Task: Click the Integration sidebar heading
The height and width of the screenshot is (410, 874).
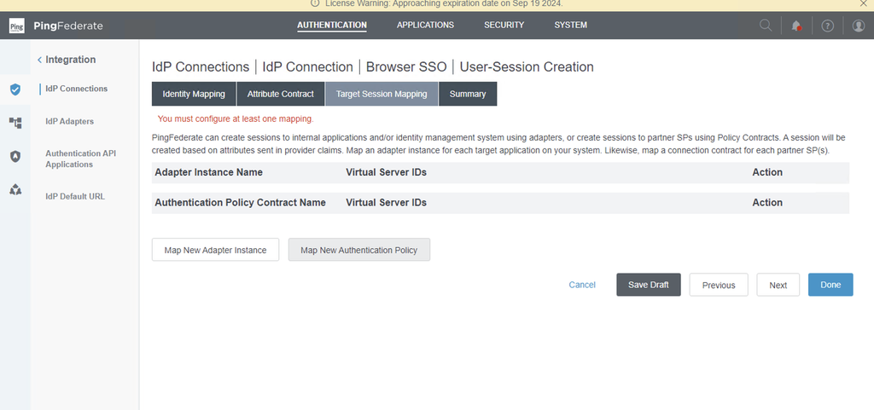Action: 70,60
